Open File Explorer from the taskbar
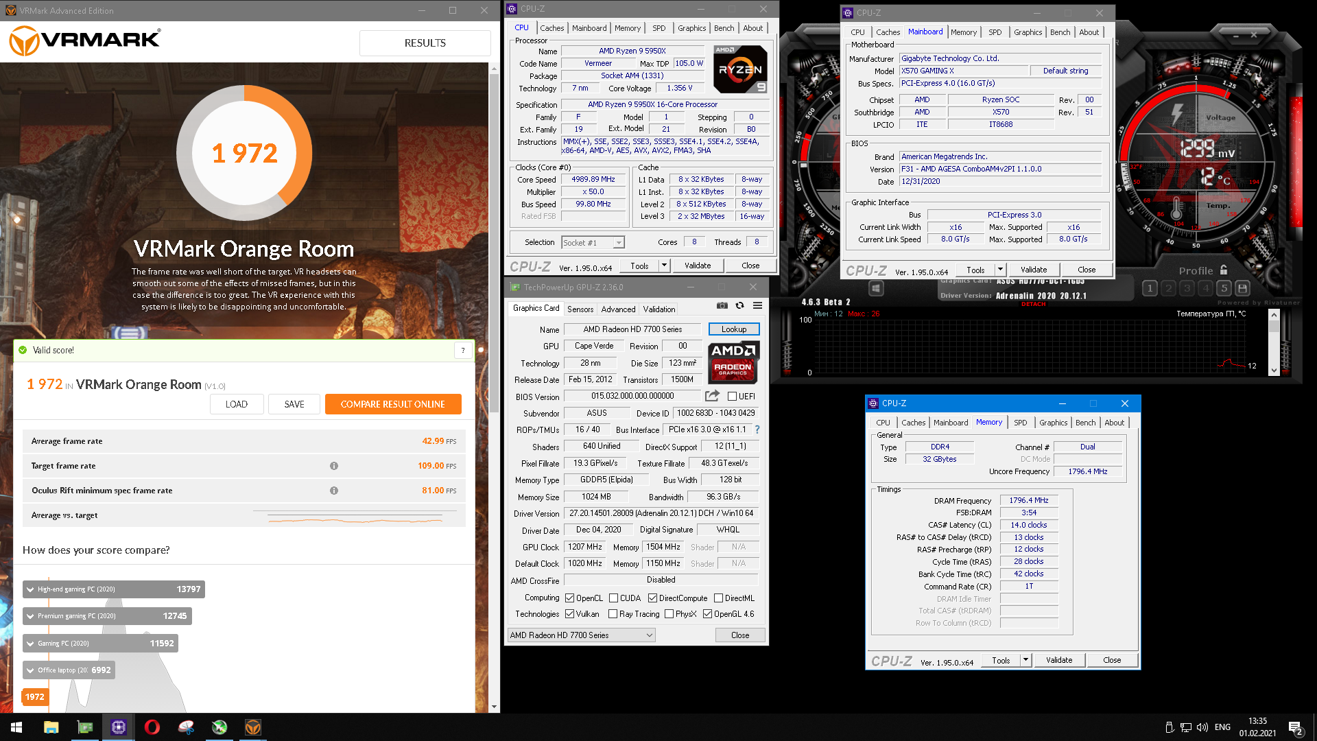Screen dimensions: 1317x741 (51, 727)
